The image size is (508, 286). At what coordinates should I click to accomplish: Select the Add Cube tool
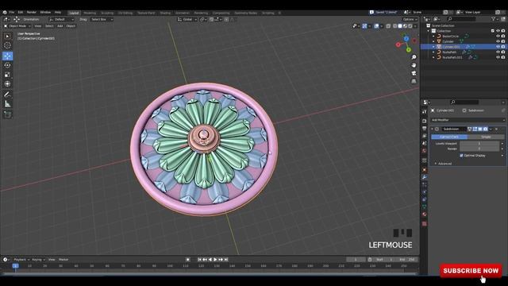[7, 114]
